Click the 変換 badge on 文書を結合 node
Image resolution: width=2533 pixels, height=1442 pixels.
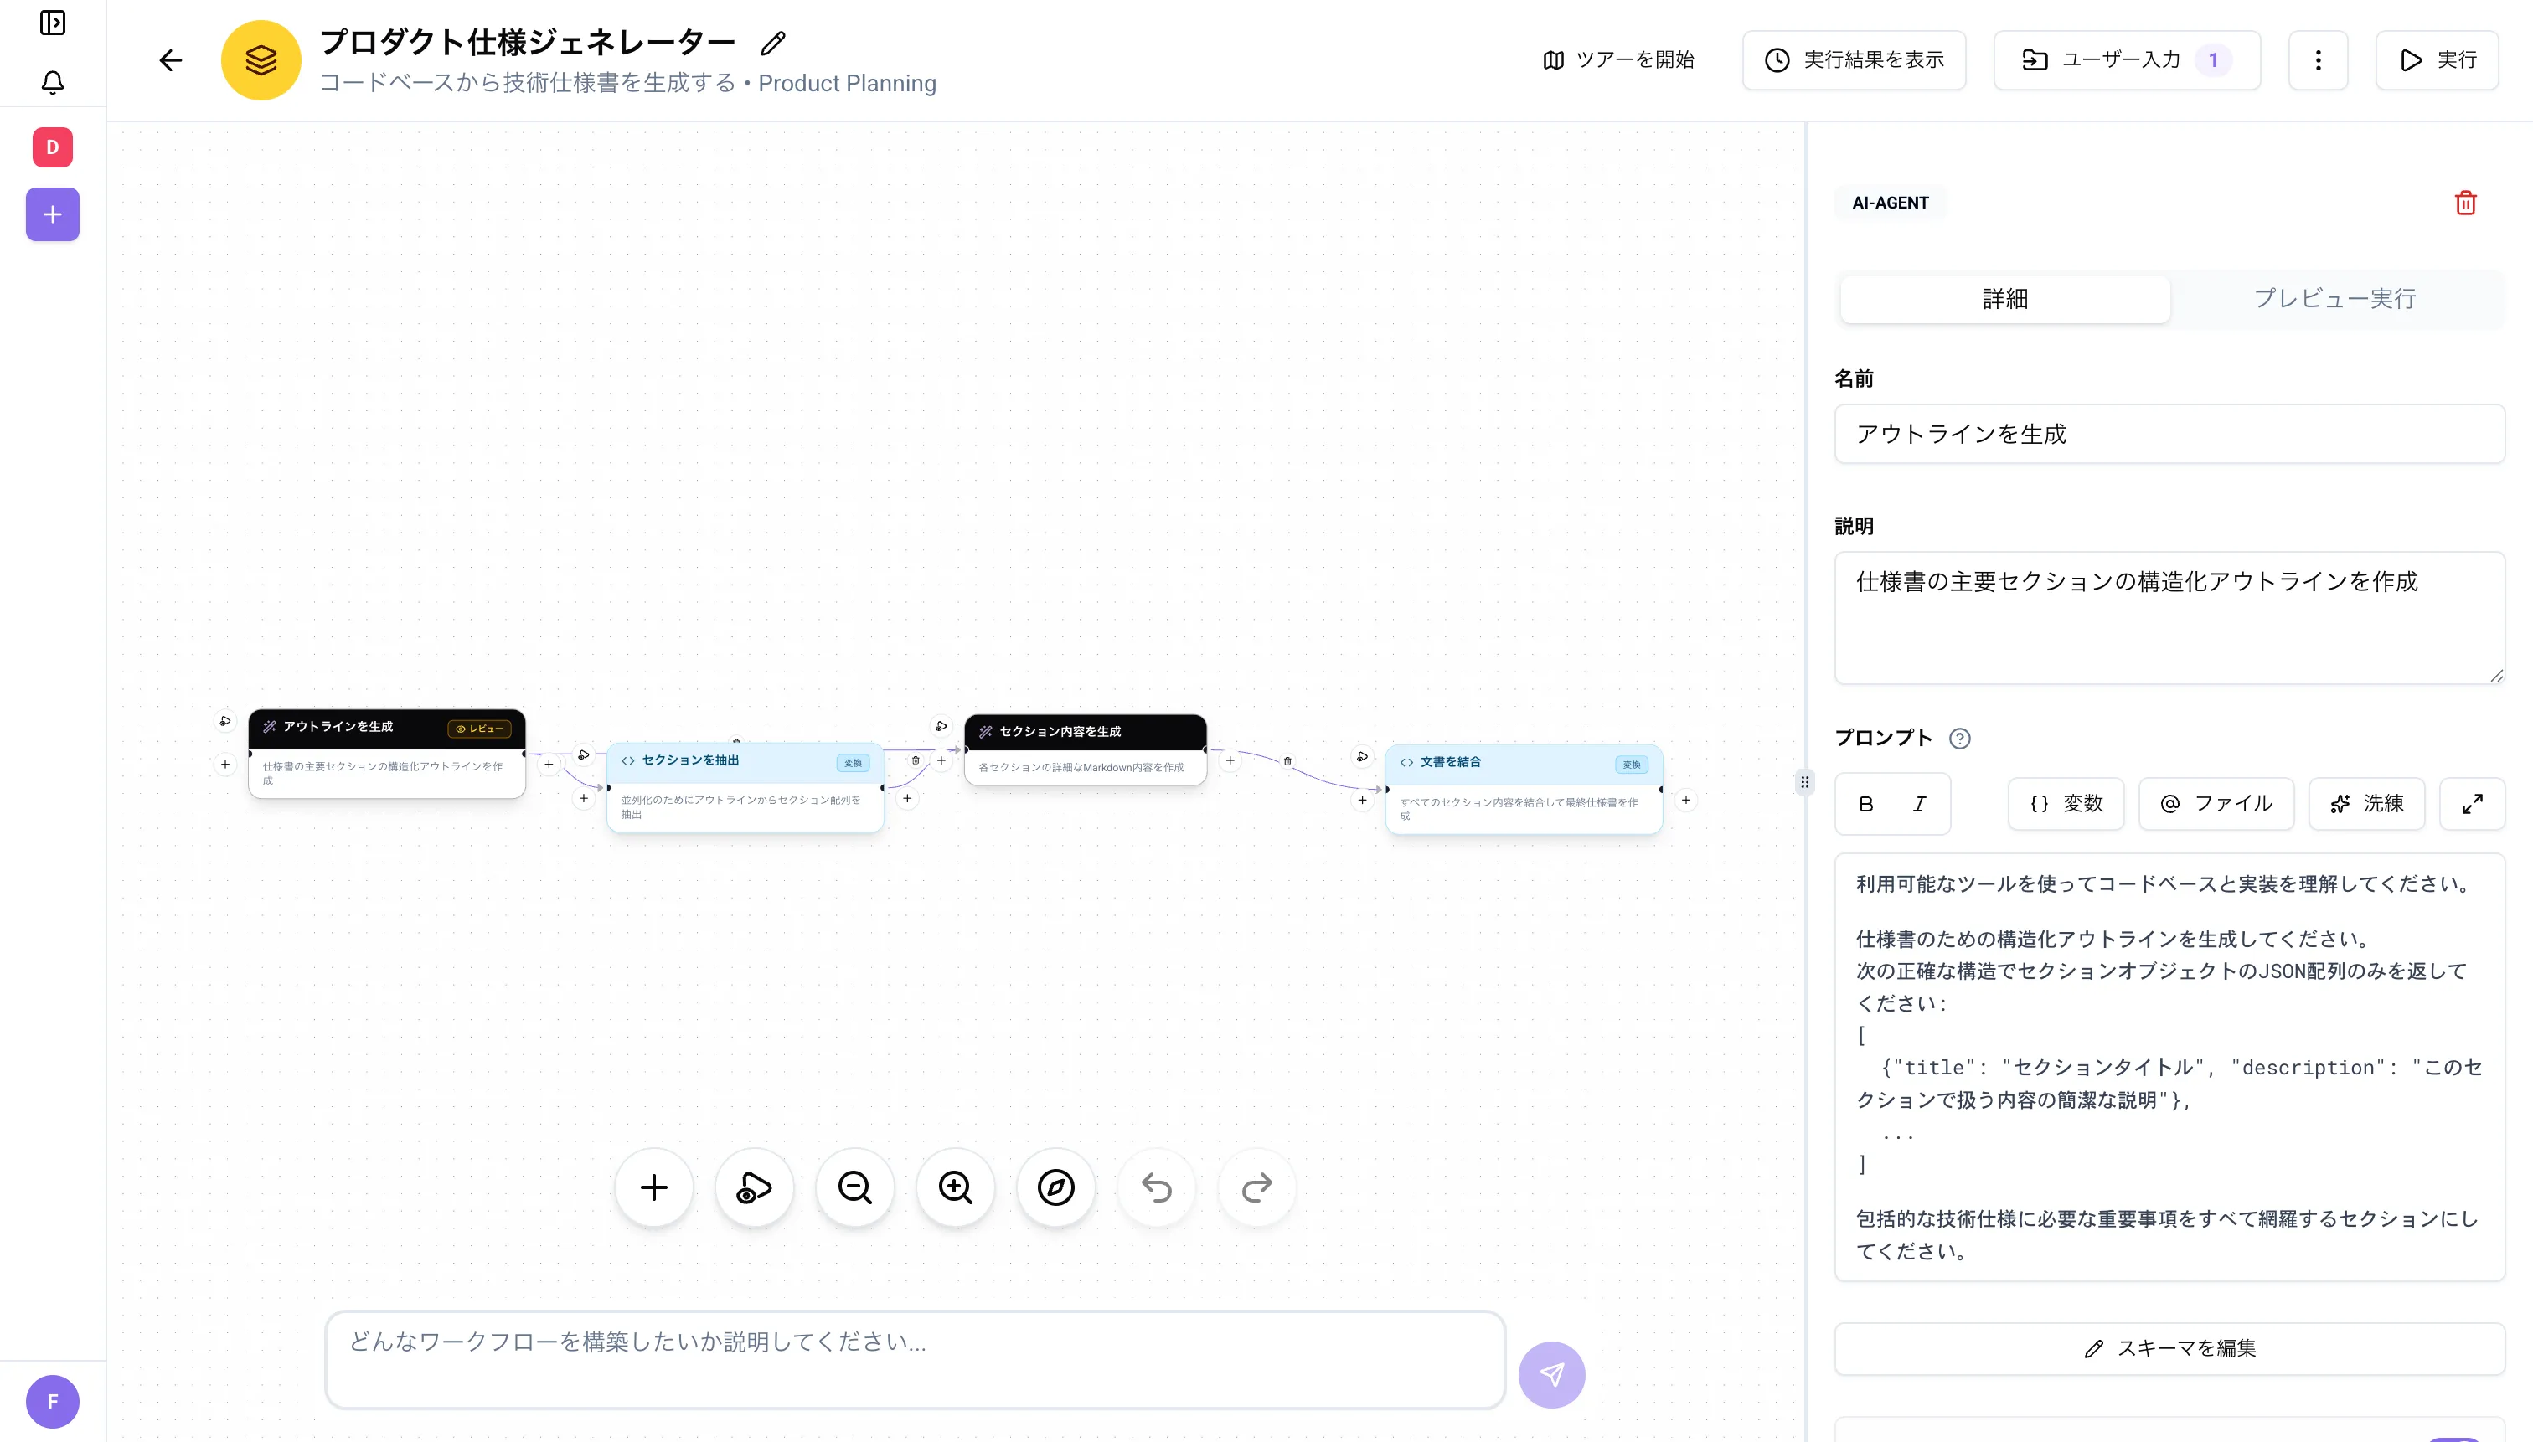[1632, 765]
